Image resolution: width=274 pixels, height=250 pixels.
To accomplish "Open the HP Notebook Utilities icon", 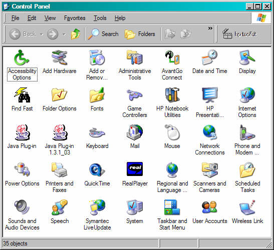I will tap(172, 95).
